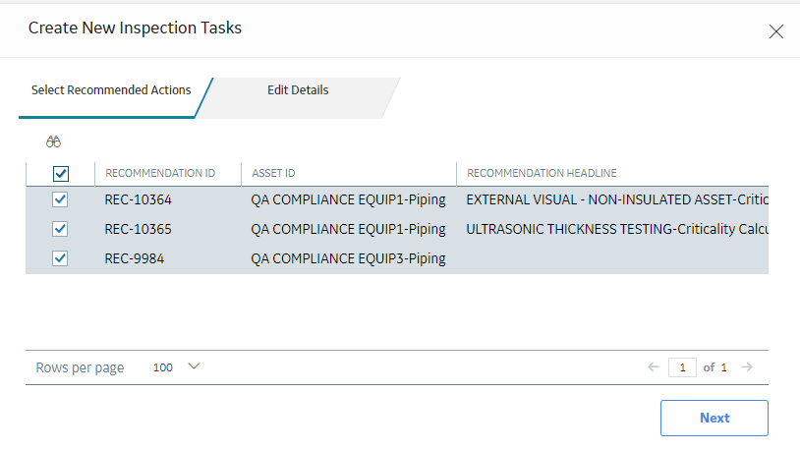Switch to the Edit Details tab
Image resolution: width=800 pixels, height=450 pixels.
pos(298,90)
